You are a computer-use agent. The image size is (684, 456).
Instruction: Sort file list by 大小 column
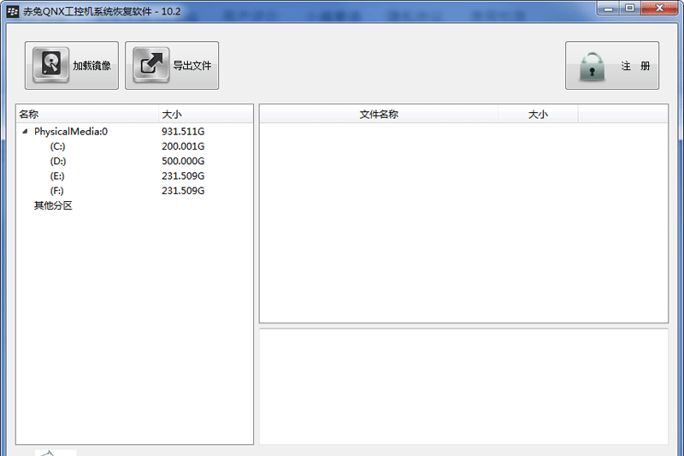pyautogui.click(x=538, y=114)
